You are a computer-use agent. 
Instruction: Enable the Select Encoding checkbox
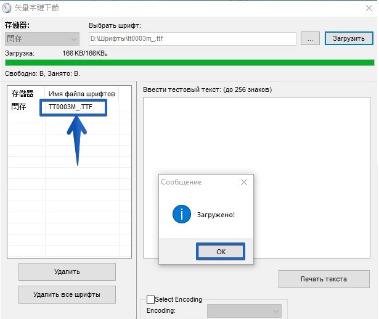(x=151, y=299)
